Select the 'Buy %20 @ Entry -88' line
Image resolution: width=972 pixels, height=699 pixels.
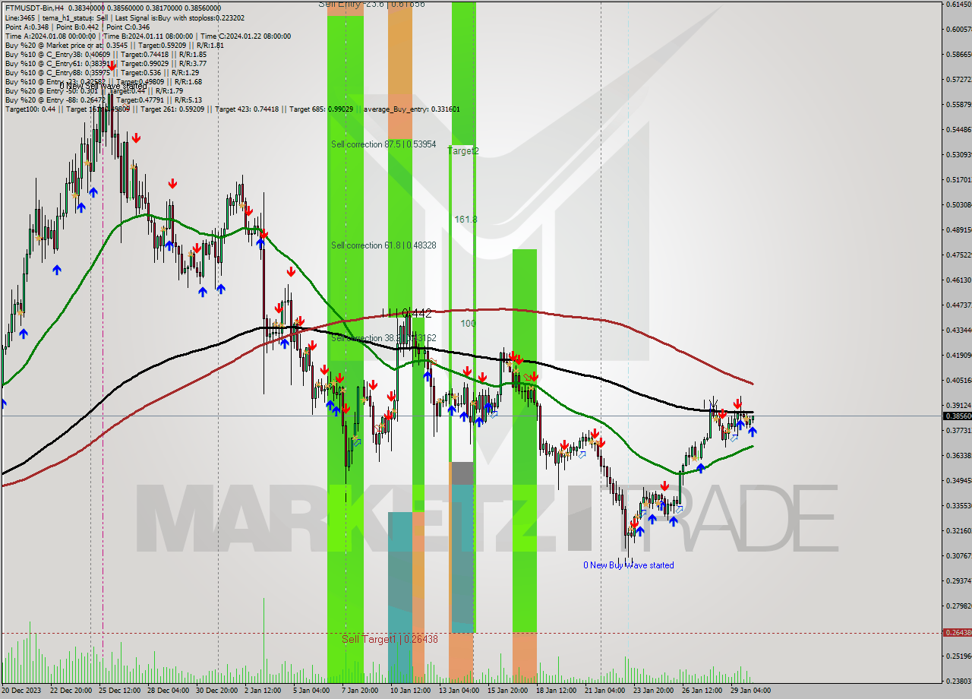[103, 100]
